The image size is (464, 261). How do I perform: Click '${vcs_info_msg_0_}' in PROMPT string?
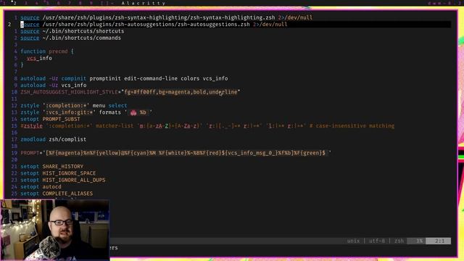tap(249, 153)
